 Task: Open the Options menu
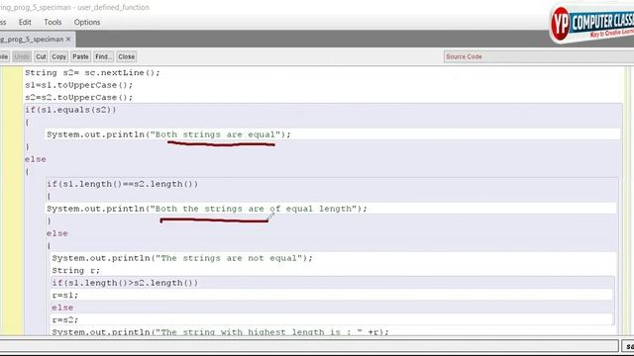[x=87, y=22]
